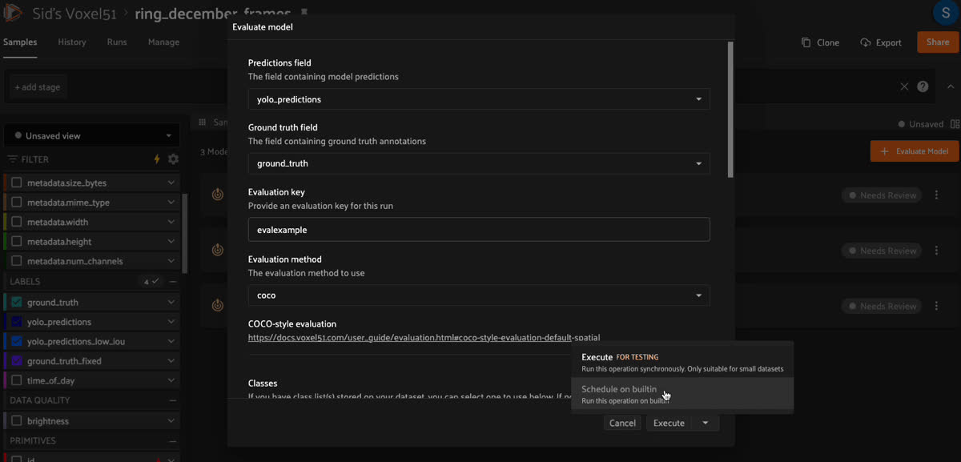Click the orange Evaluate Model button

[x=915, y=151]
